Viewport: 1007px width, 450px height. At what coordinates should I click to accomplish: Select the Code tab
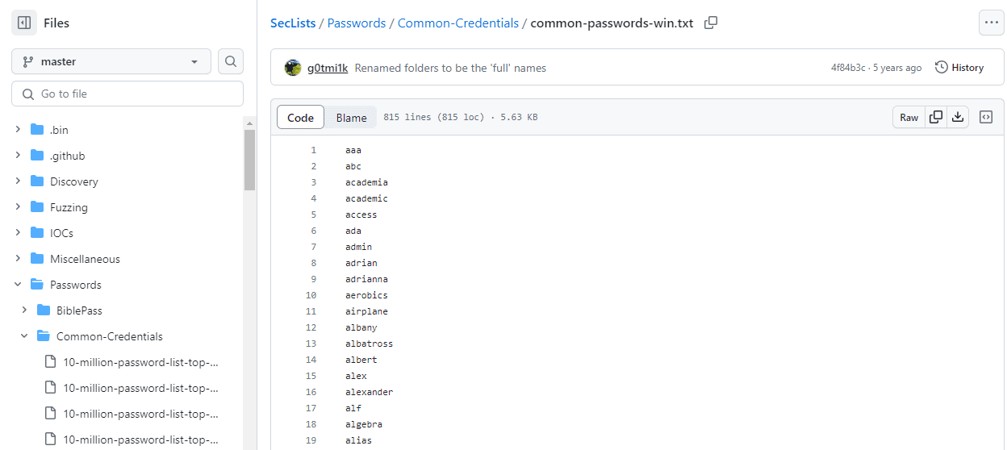(300, 118)
